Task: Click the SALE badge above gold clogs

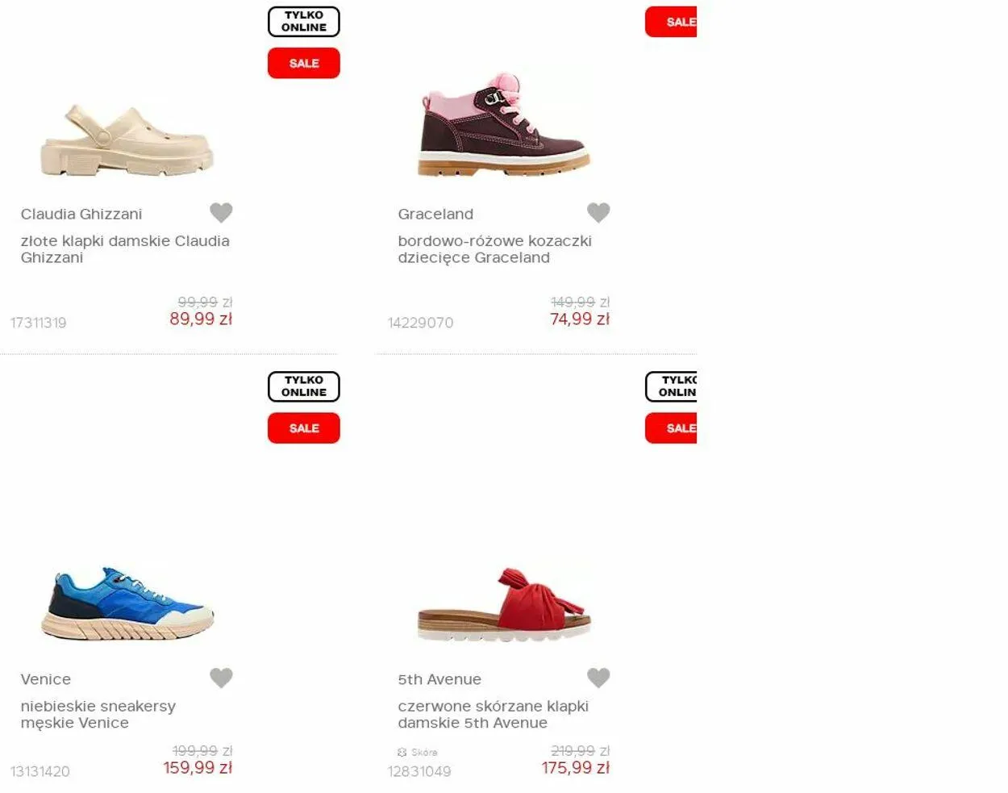Action: (304, 63)
